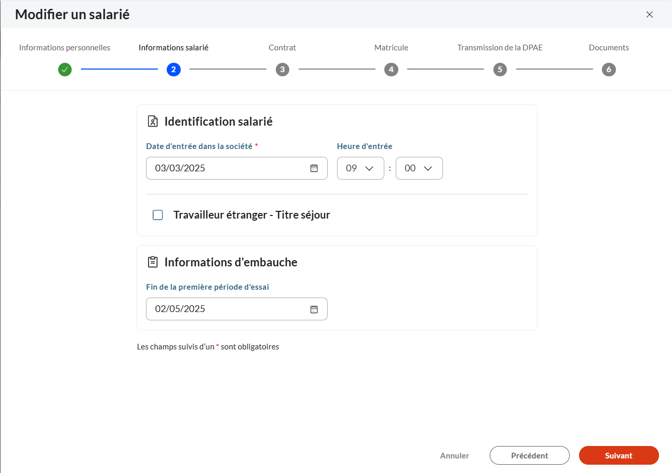Click the step 6 Documents circle
The width and height of the screenshot is (672, 473).
pyautogui.click(x=609, y=70)
